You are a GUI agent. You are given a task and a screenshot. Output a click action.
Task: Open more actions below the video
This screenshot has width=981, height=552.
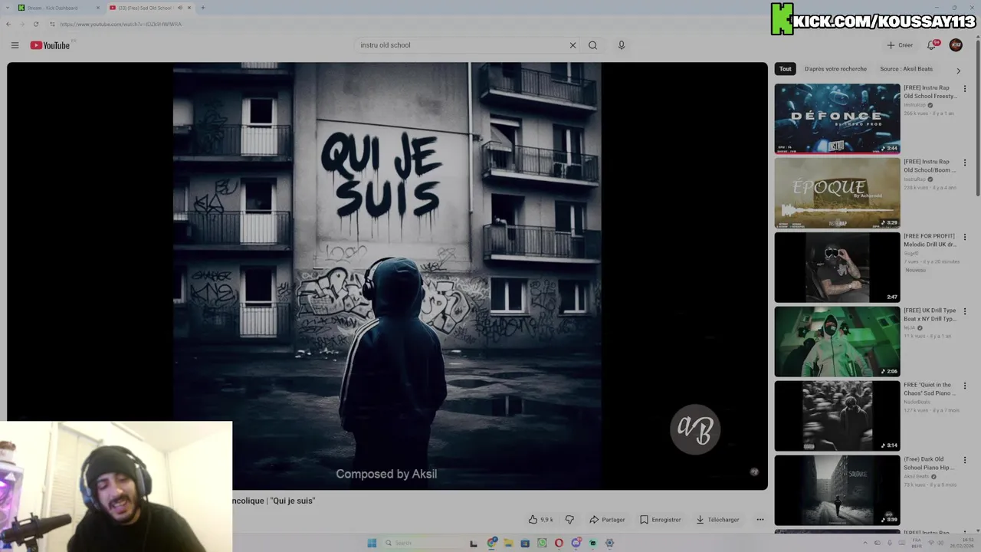760,520
